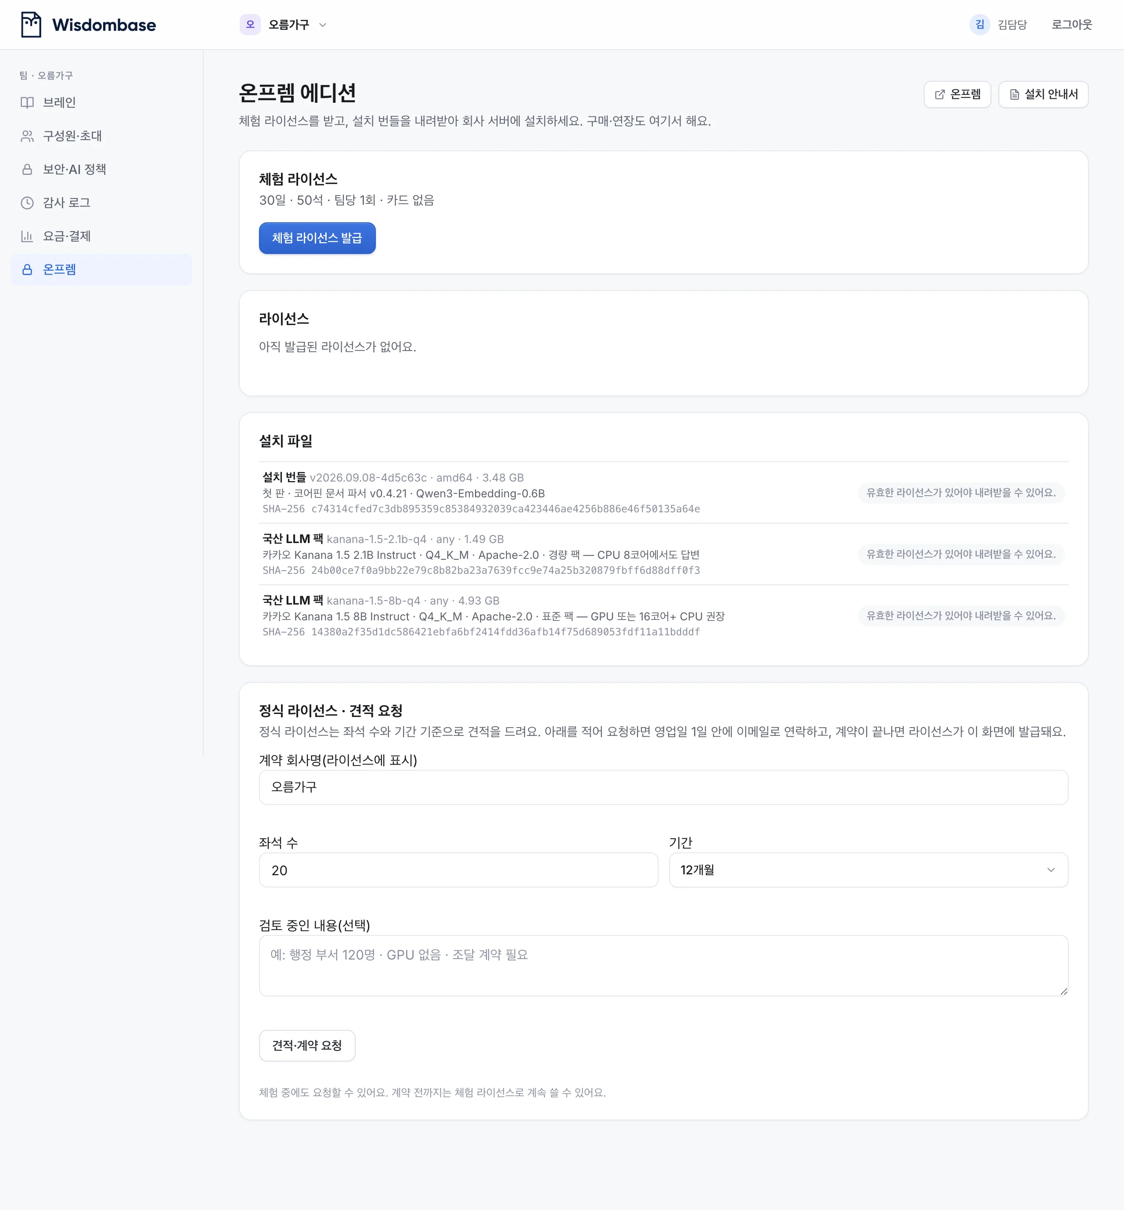Open the 기간 dropdown showing 12개월
The width and height of the screenshot is (1124, 1210).
click(x=868, y=870)
